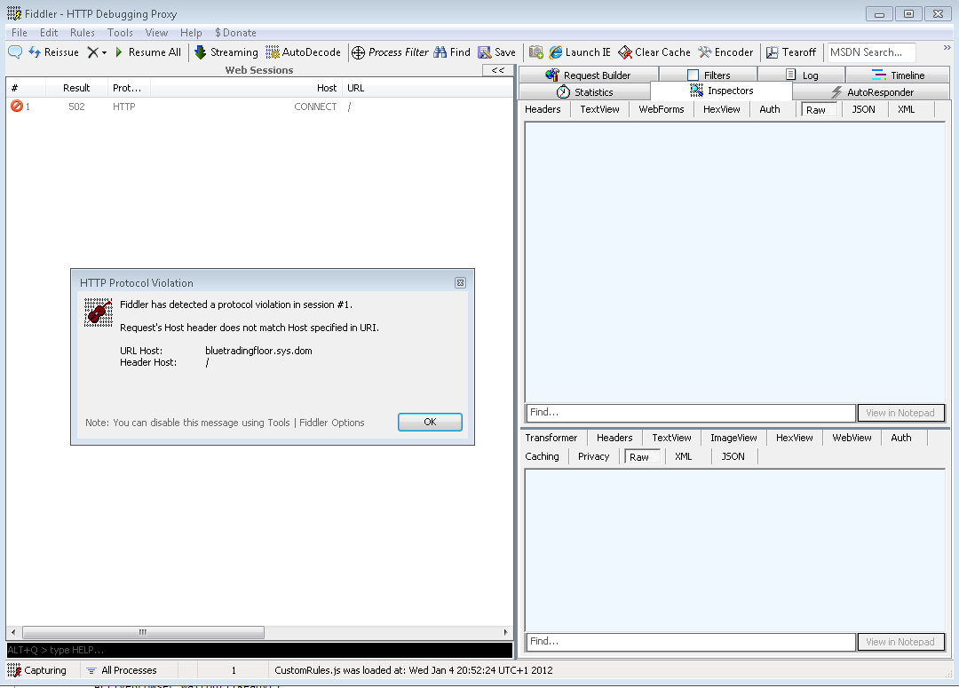Open the Encoder tool
Screen dimensions: 959x688
pos(726,52)
